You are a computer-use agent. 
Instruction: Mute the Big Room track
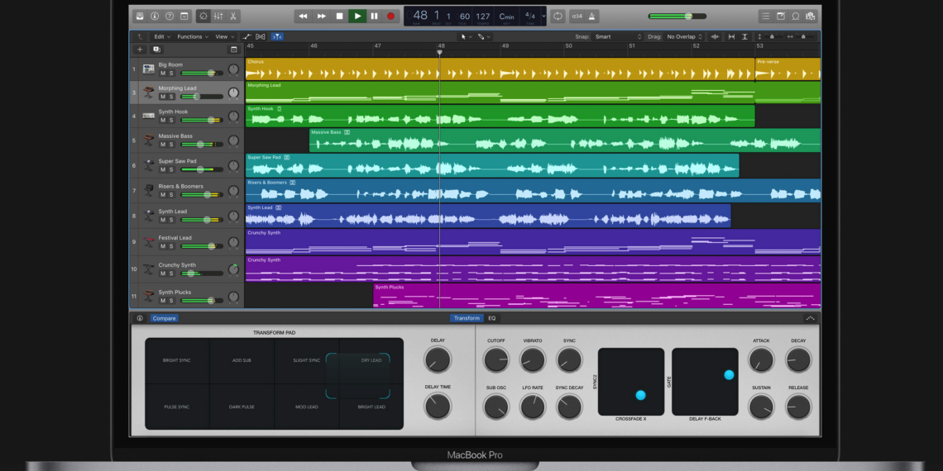[163, 74]
